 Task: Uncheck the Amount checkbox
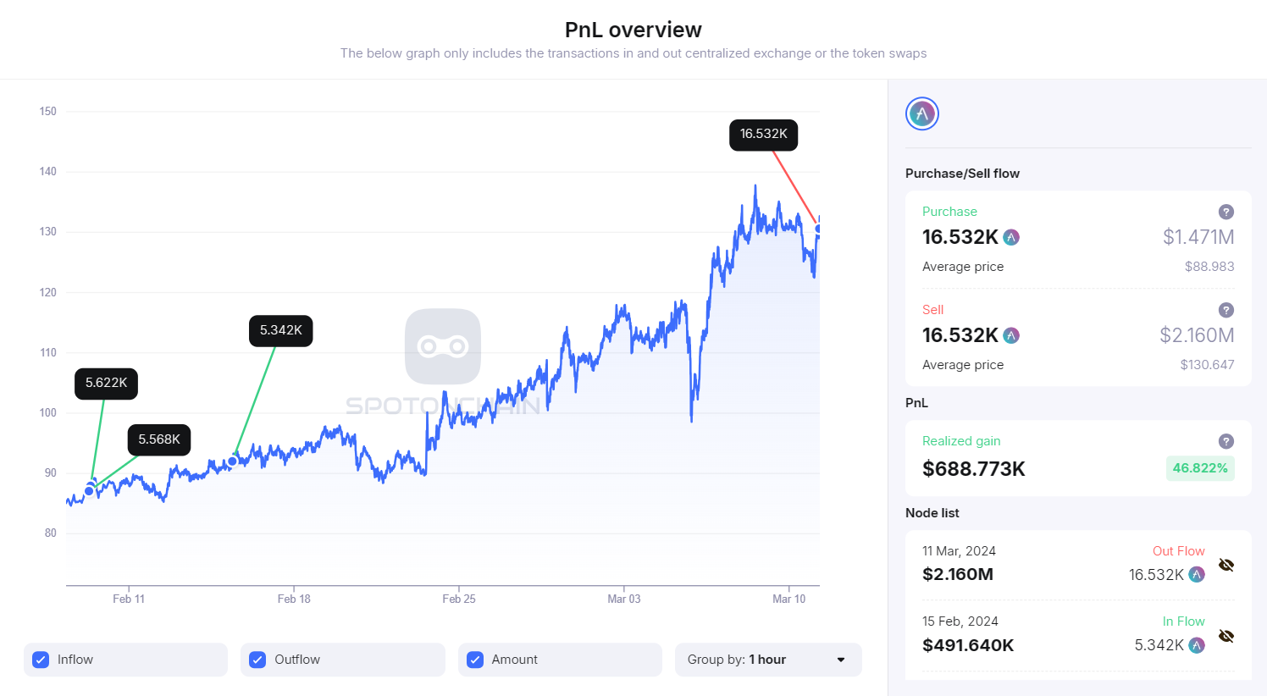(474, 660)
